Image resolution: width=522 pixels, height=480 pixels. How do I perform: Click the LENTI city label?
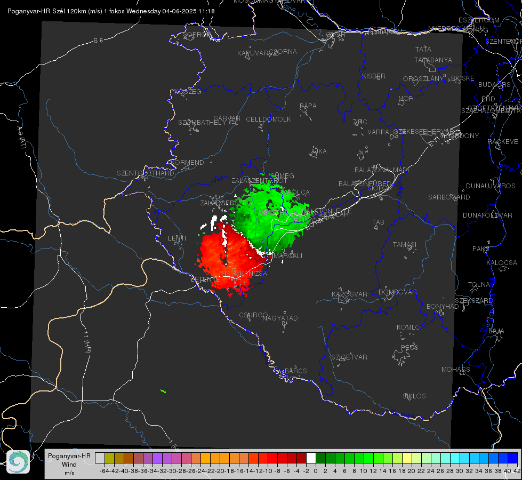[x=177, y=238]
